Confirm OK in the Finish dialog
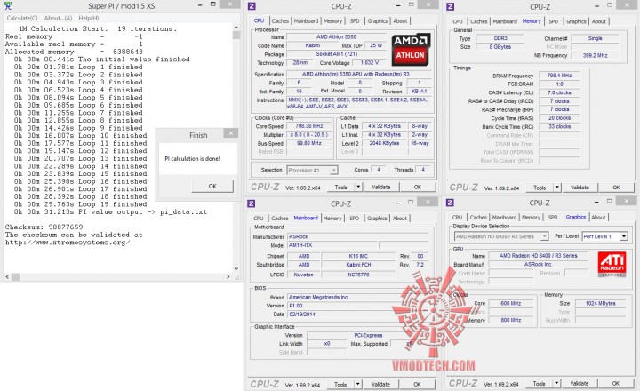This screenshot has height=391, width=640. (x=212, y=186)
